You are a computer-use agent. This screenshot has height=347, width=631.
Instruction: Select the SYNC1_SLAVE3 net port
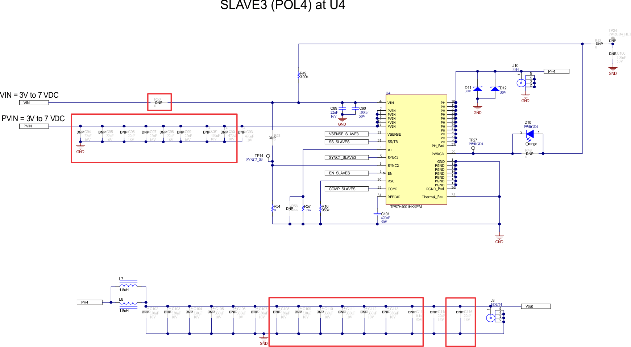coord(346,158)
